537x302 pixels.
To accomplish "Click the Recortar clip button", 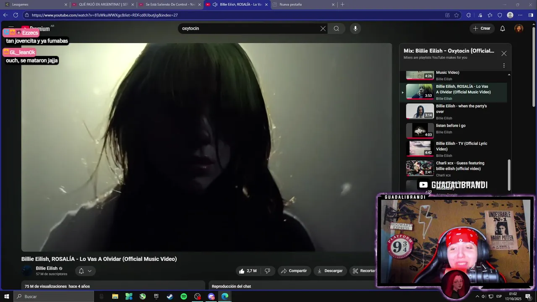I will click(364, 271).
